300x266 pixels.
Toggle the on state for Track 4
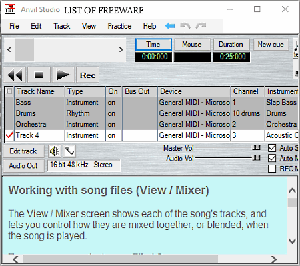click(113, 135)
